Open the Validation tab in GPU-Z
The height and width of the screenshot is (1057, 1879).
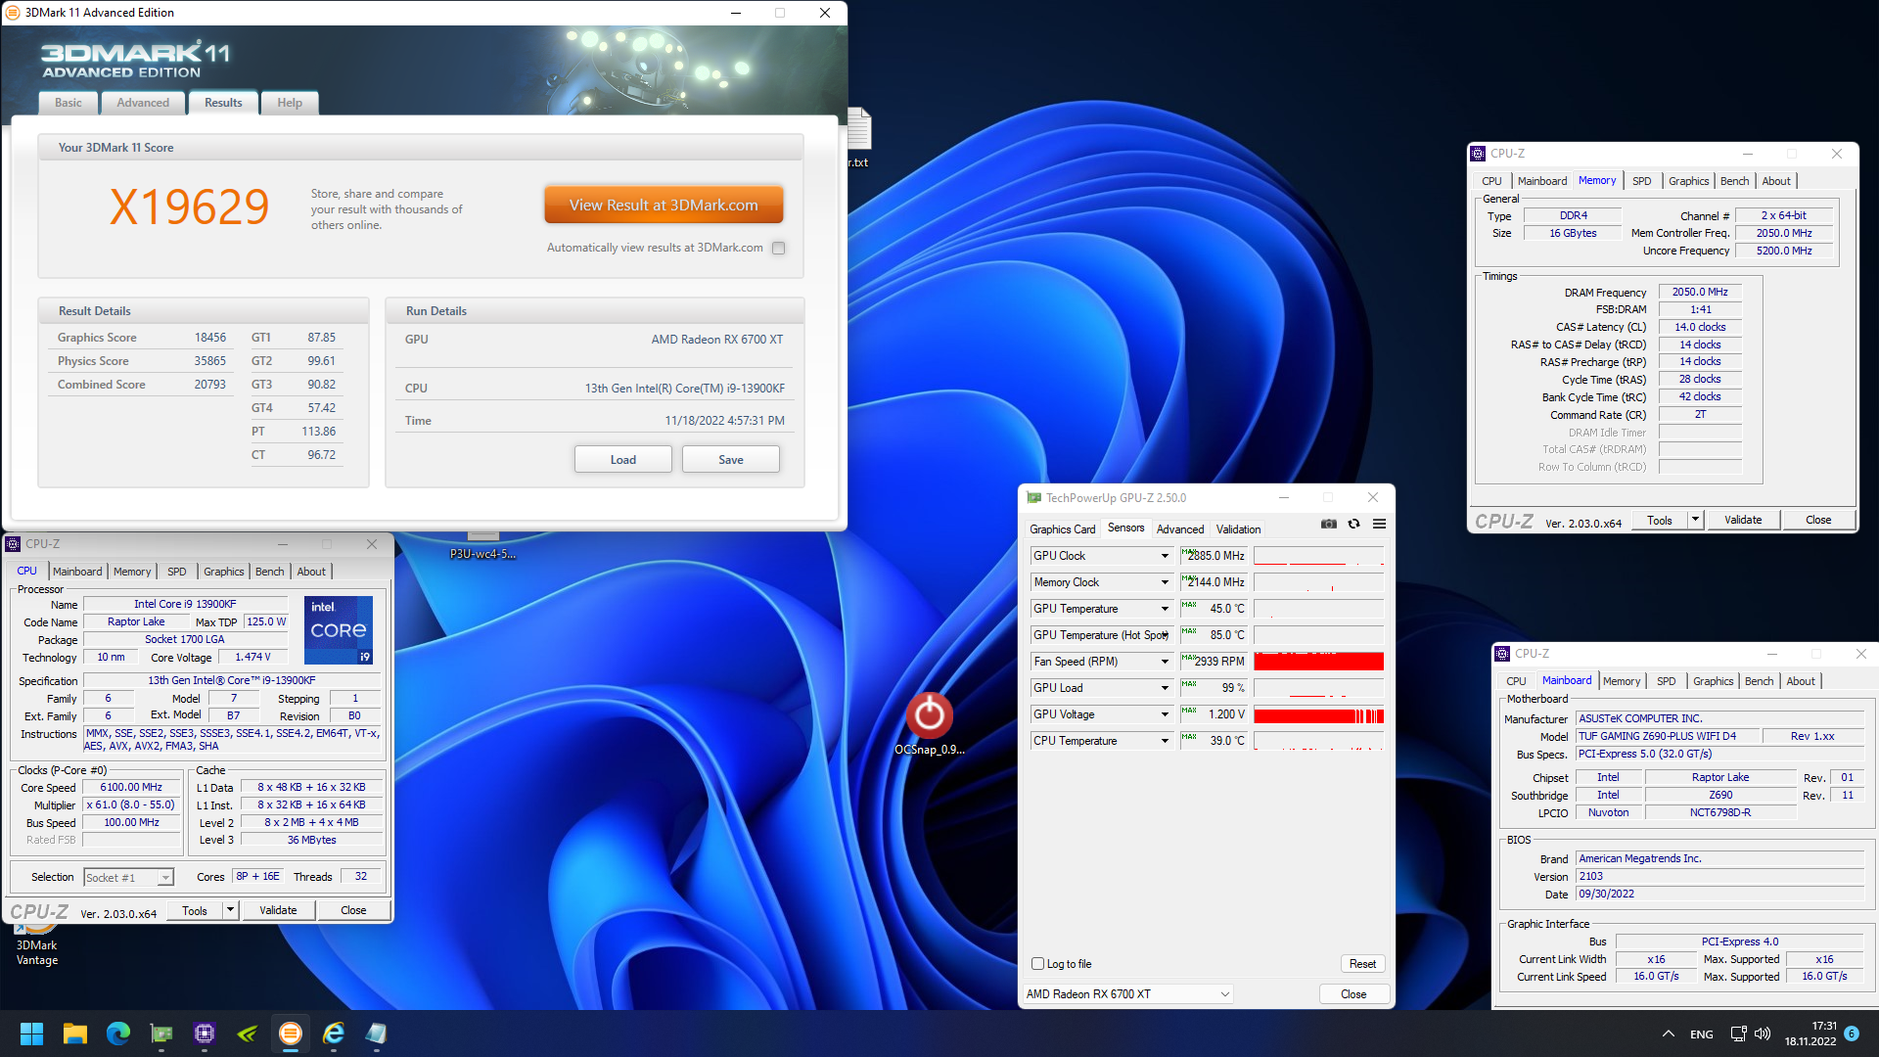pos(1238,529)
